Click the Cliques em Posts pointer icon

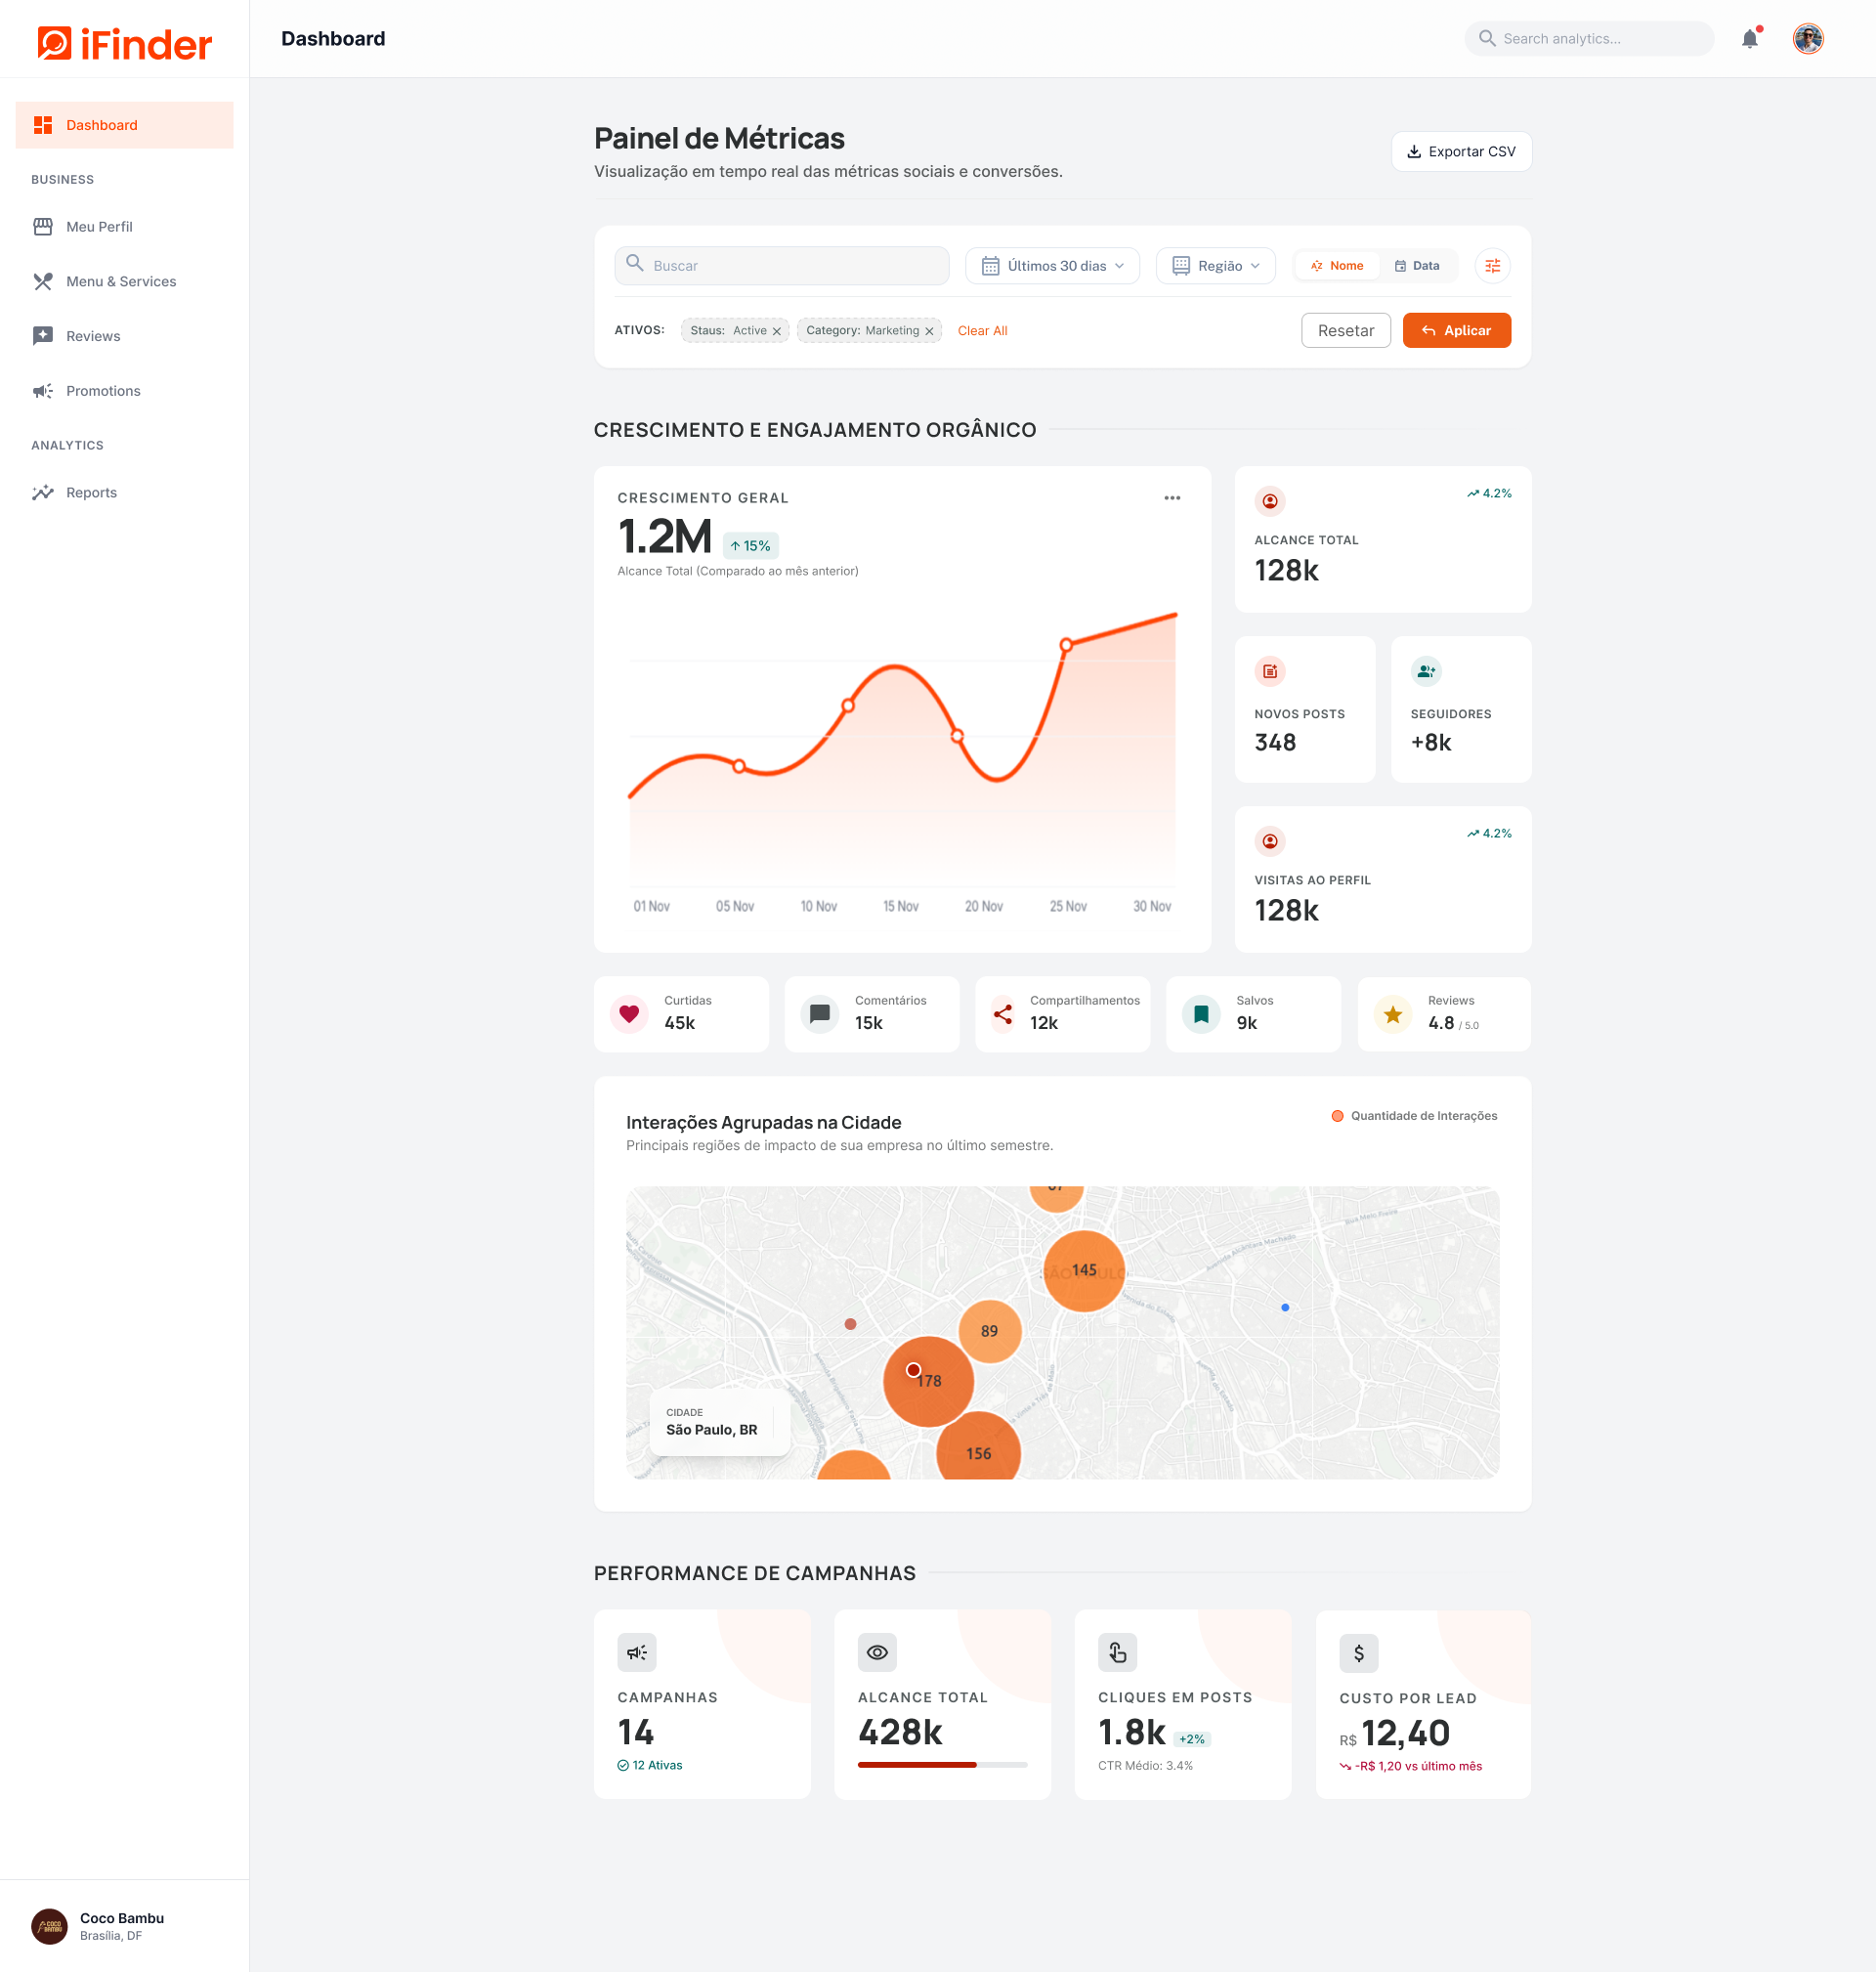click(1117, 1653)
